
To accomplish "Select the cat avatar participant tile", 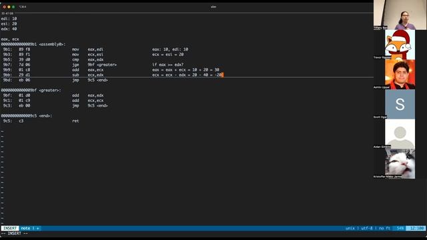I will point(400,164).
